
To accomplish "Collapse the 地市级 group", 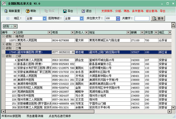I will pyautogui.click(x=3, y=36).
